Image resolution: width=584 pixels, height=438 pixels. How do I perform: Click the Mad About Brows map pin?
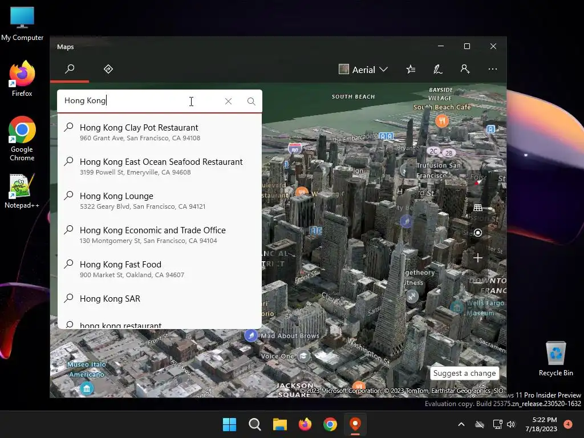point(251,335)
